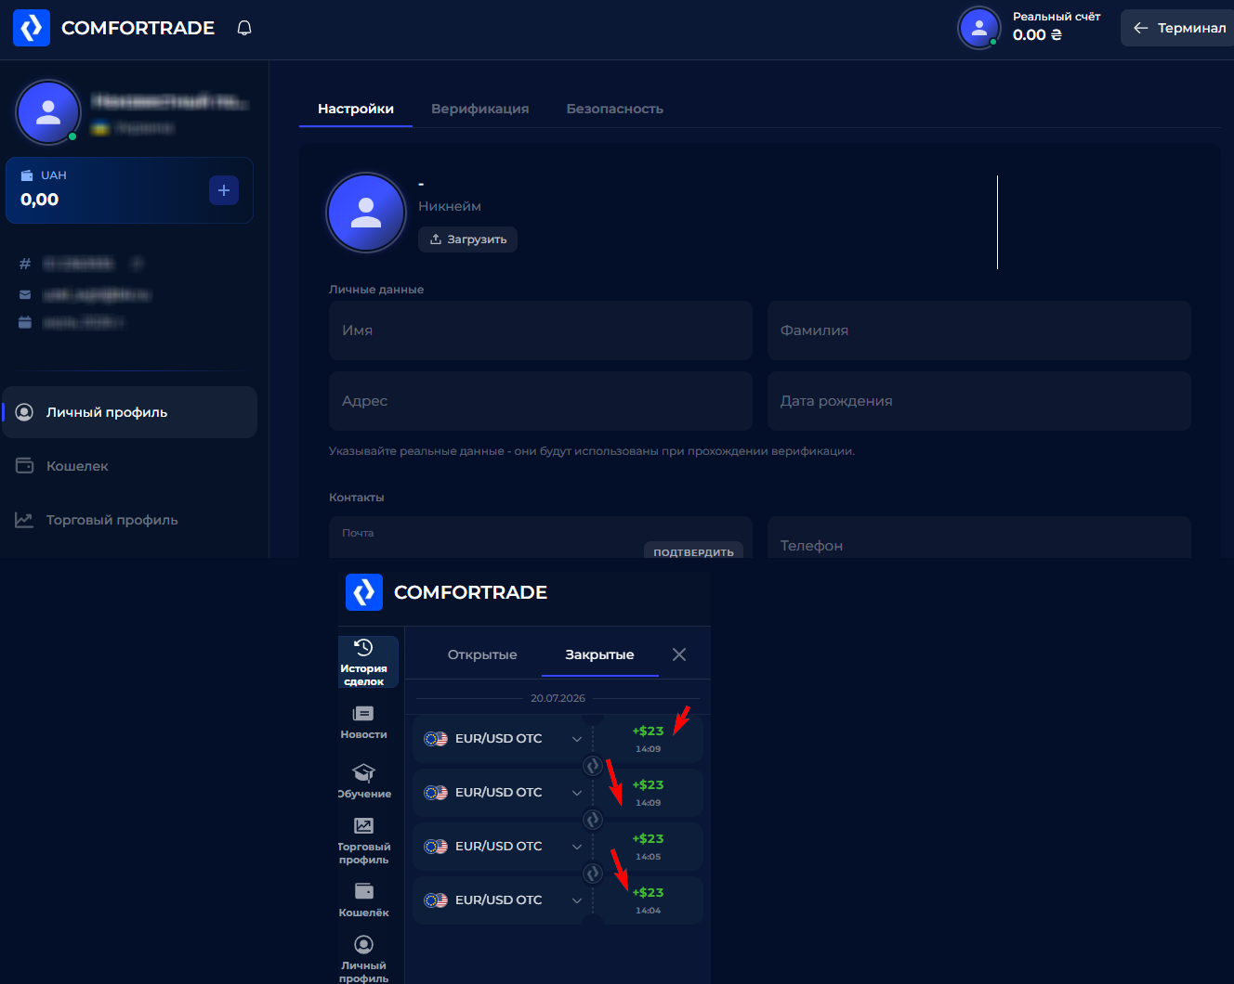Screen dimensions: 1234x984
Task: Click +$23 result at 14:05
Action: (648, 838)
